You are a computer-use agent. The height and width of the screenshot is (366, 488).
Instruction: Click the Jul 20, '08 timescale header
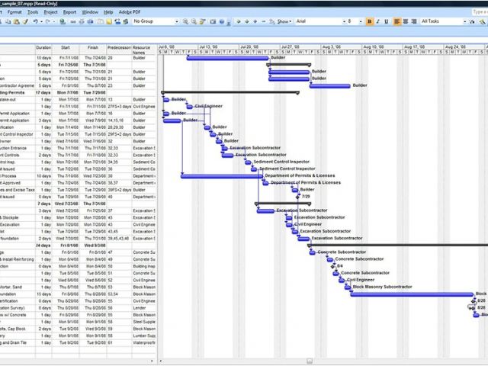pos(249,47)
